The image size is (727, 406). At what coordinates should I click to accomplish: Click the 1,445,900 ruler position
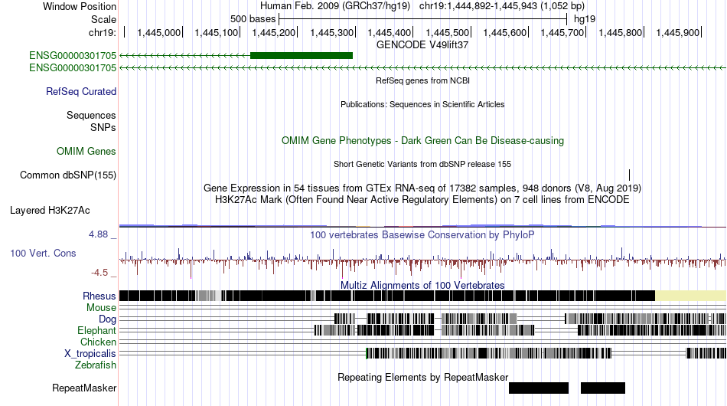pyautogui.click(x=677, y=32)
